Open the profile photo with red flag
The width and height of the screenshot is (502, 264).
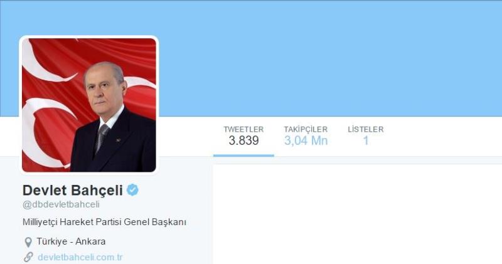tap(88, 105)
